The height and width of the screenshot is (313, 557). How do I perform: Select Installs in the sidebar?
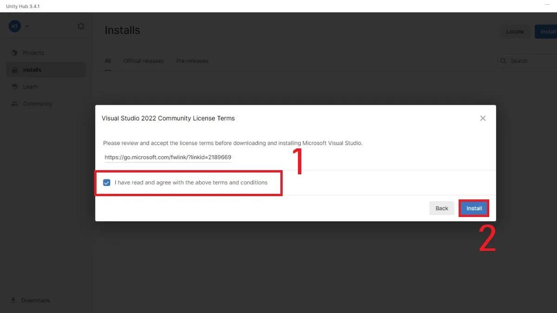pos(32,70)
